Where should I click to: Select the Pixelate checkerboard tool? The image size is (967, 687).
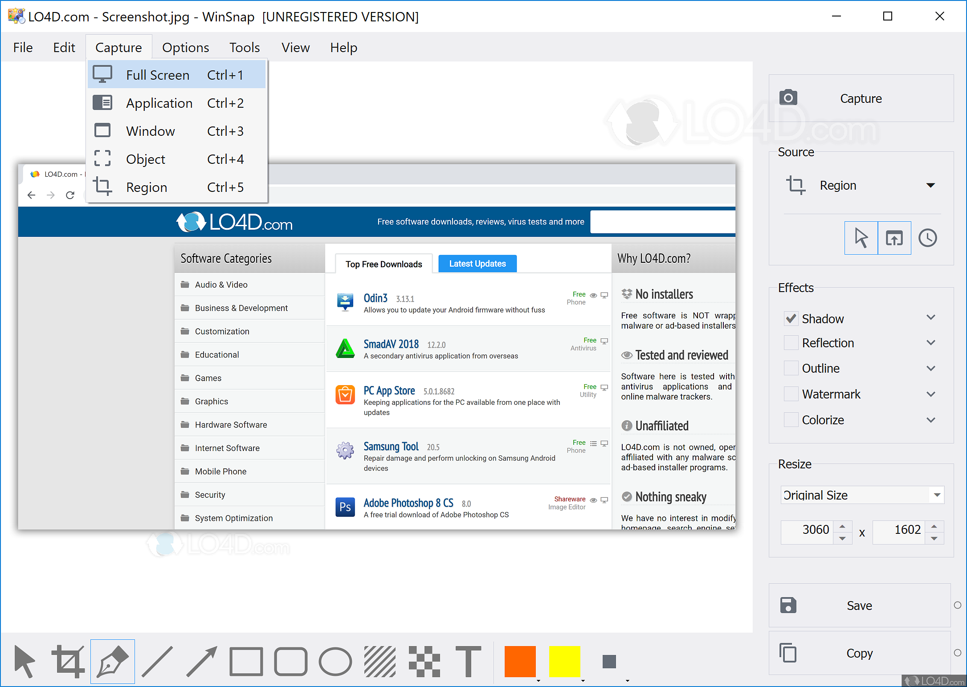tap(424, 661)
